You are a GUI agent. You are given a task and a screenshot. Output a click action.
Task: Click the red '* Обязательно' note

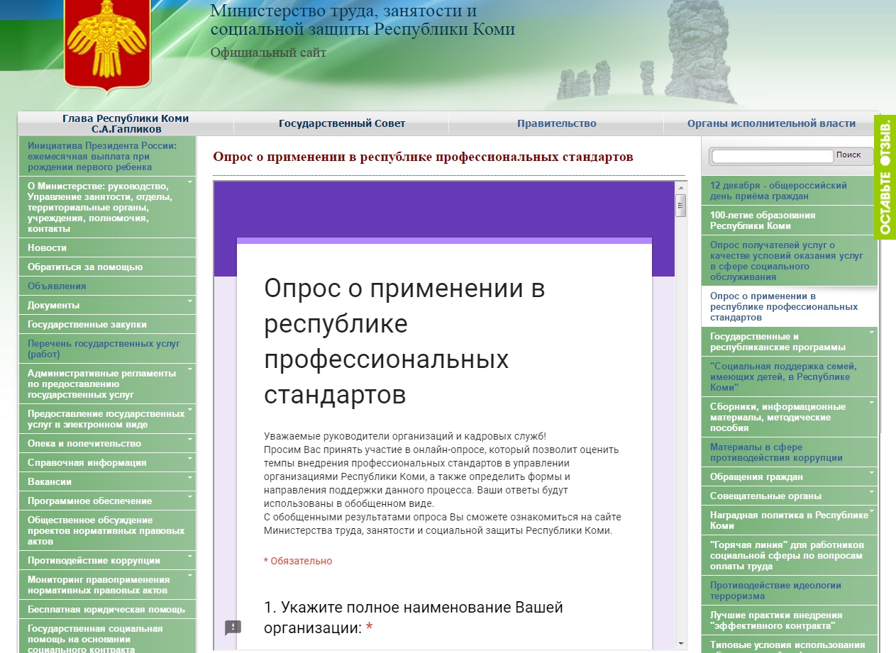coord(298,561)
